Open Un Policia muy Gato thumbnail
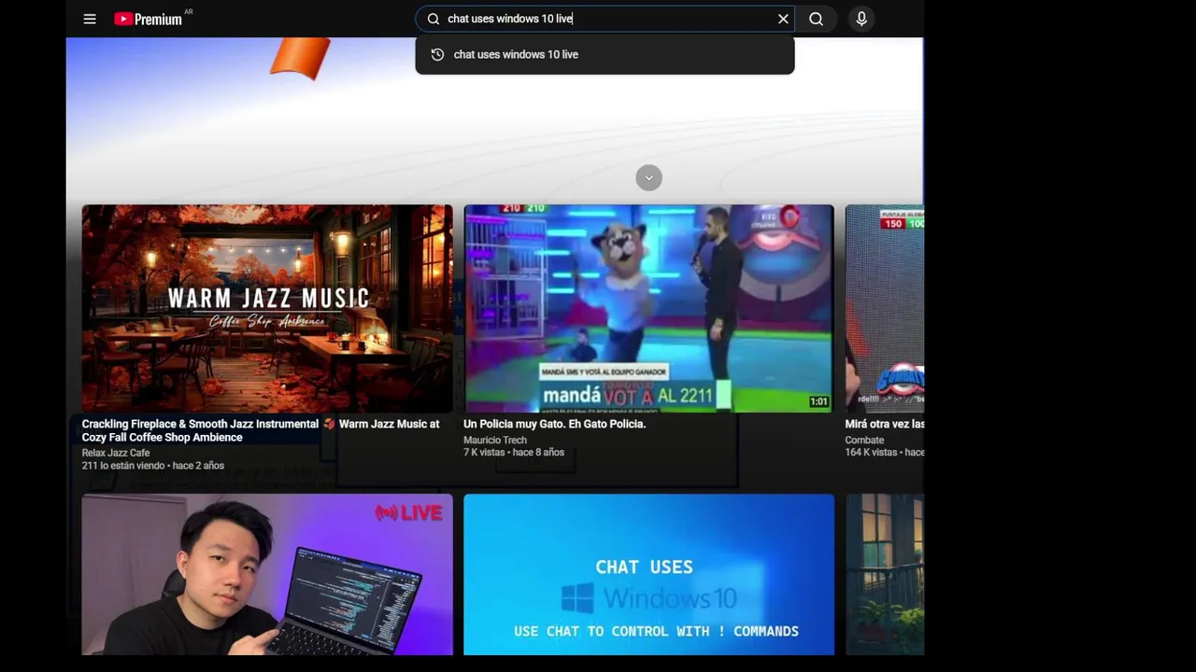 click(x=648, y=308)
